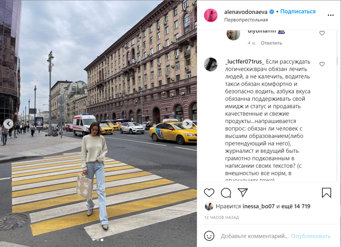
Task: Open the _luc1fer071rus_ commenter profile
Action: (245, 62)
